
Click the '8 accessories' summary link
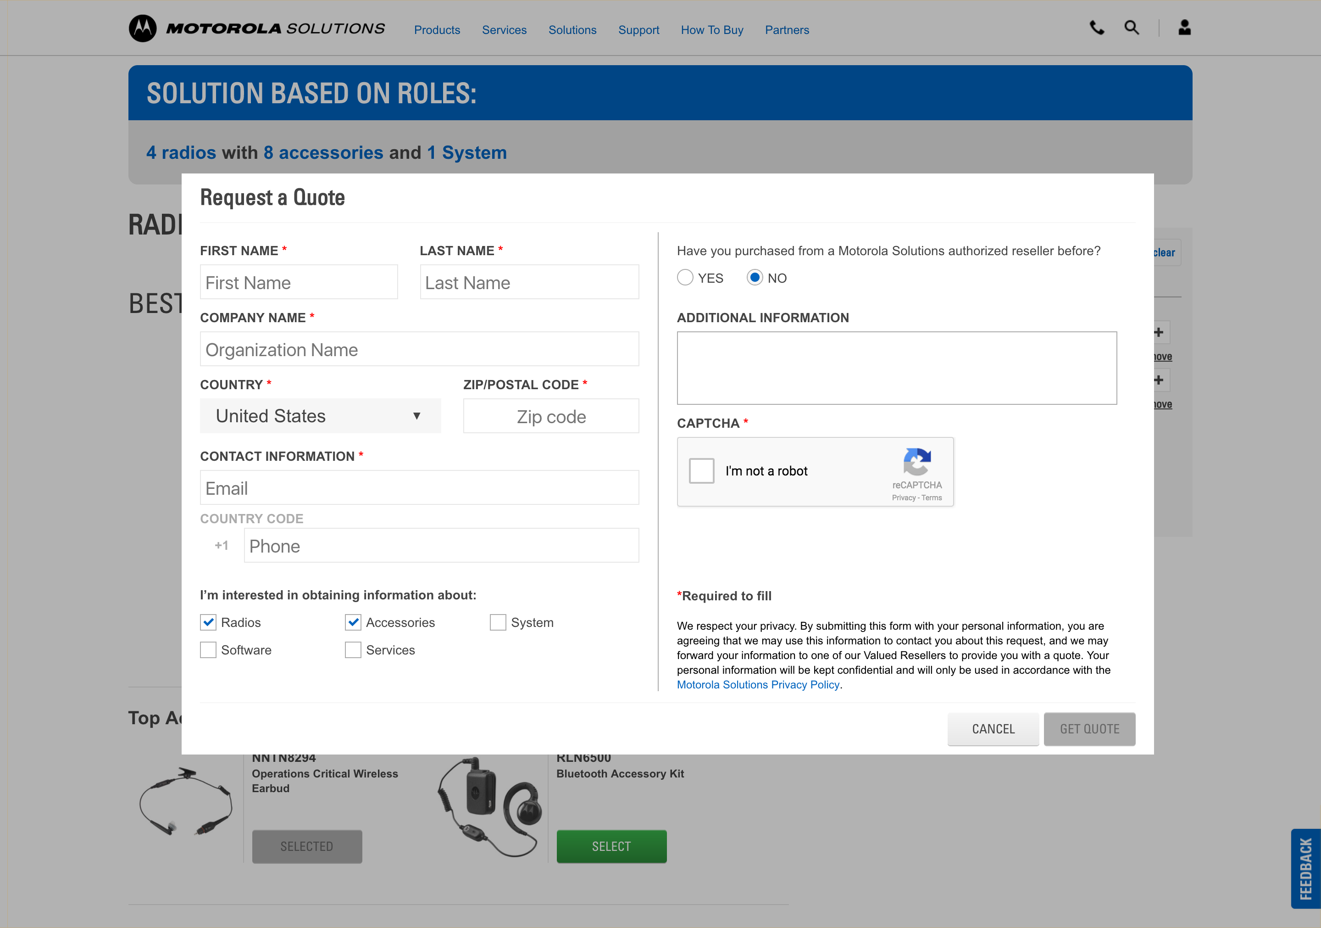tap(323, 152)
